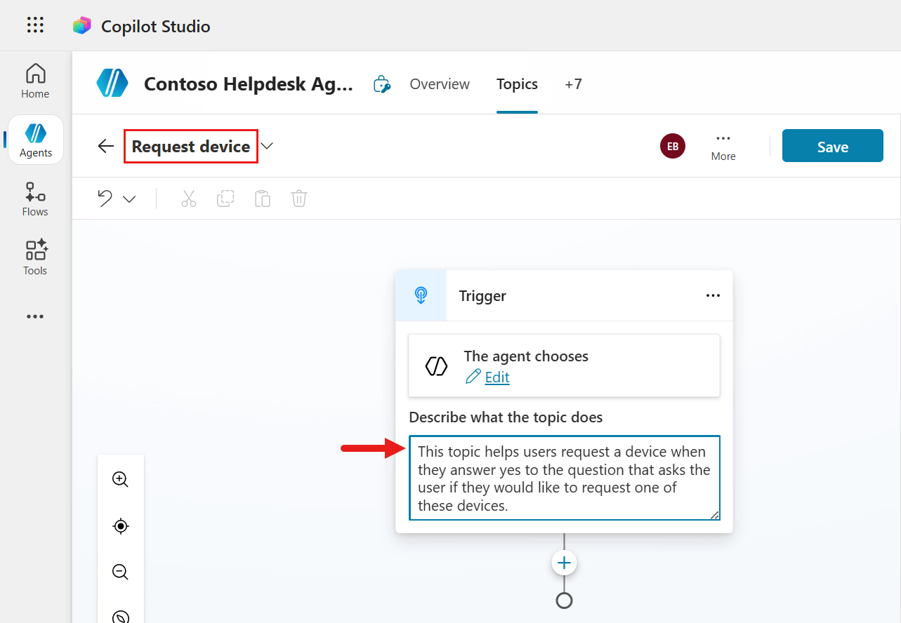Viewport: 901px width, 623px height.
Task: Open the Flows section in the sidebar
Action: click(34, 199)
